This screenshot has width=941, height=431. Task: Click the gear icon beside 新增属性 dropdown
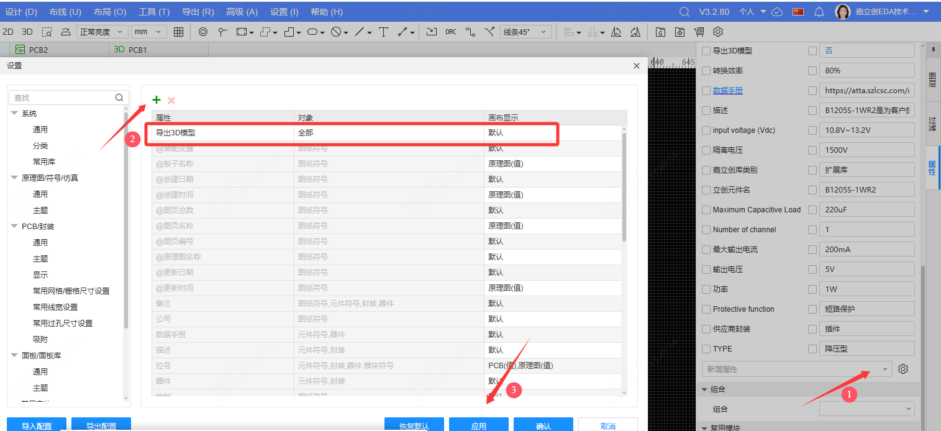(902, 368)
